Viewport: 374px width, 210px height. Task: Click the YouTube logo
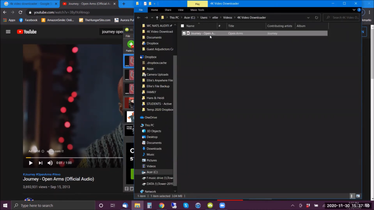(x=27, y=31)
